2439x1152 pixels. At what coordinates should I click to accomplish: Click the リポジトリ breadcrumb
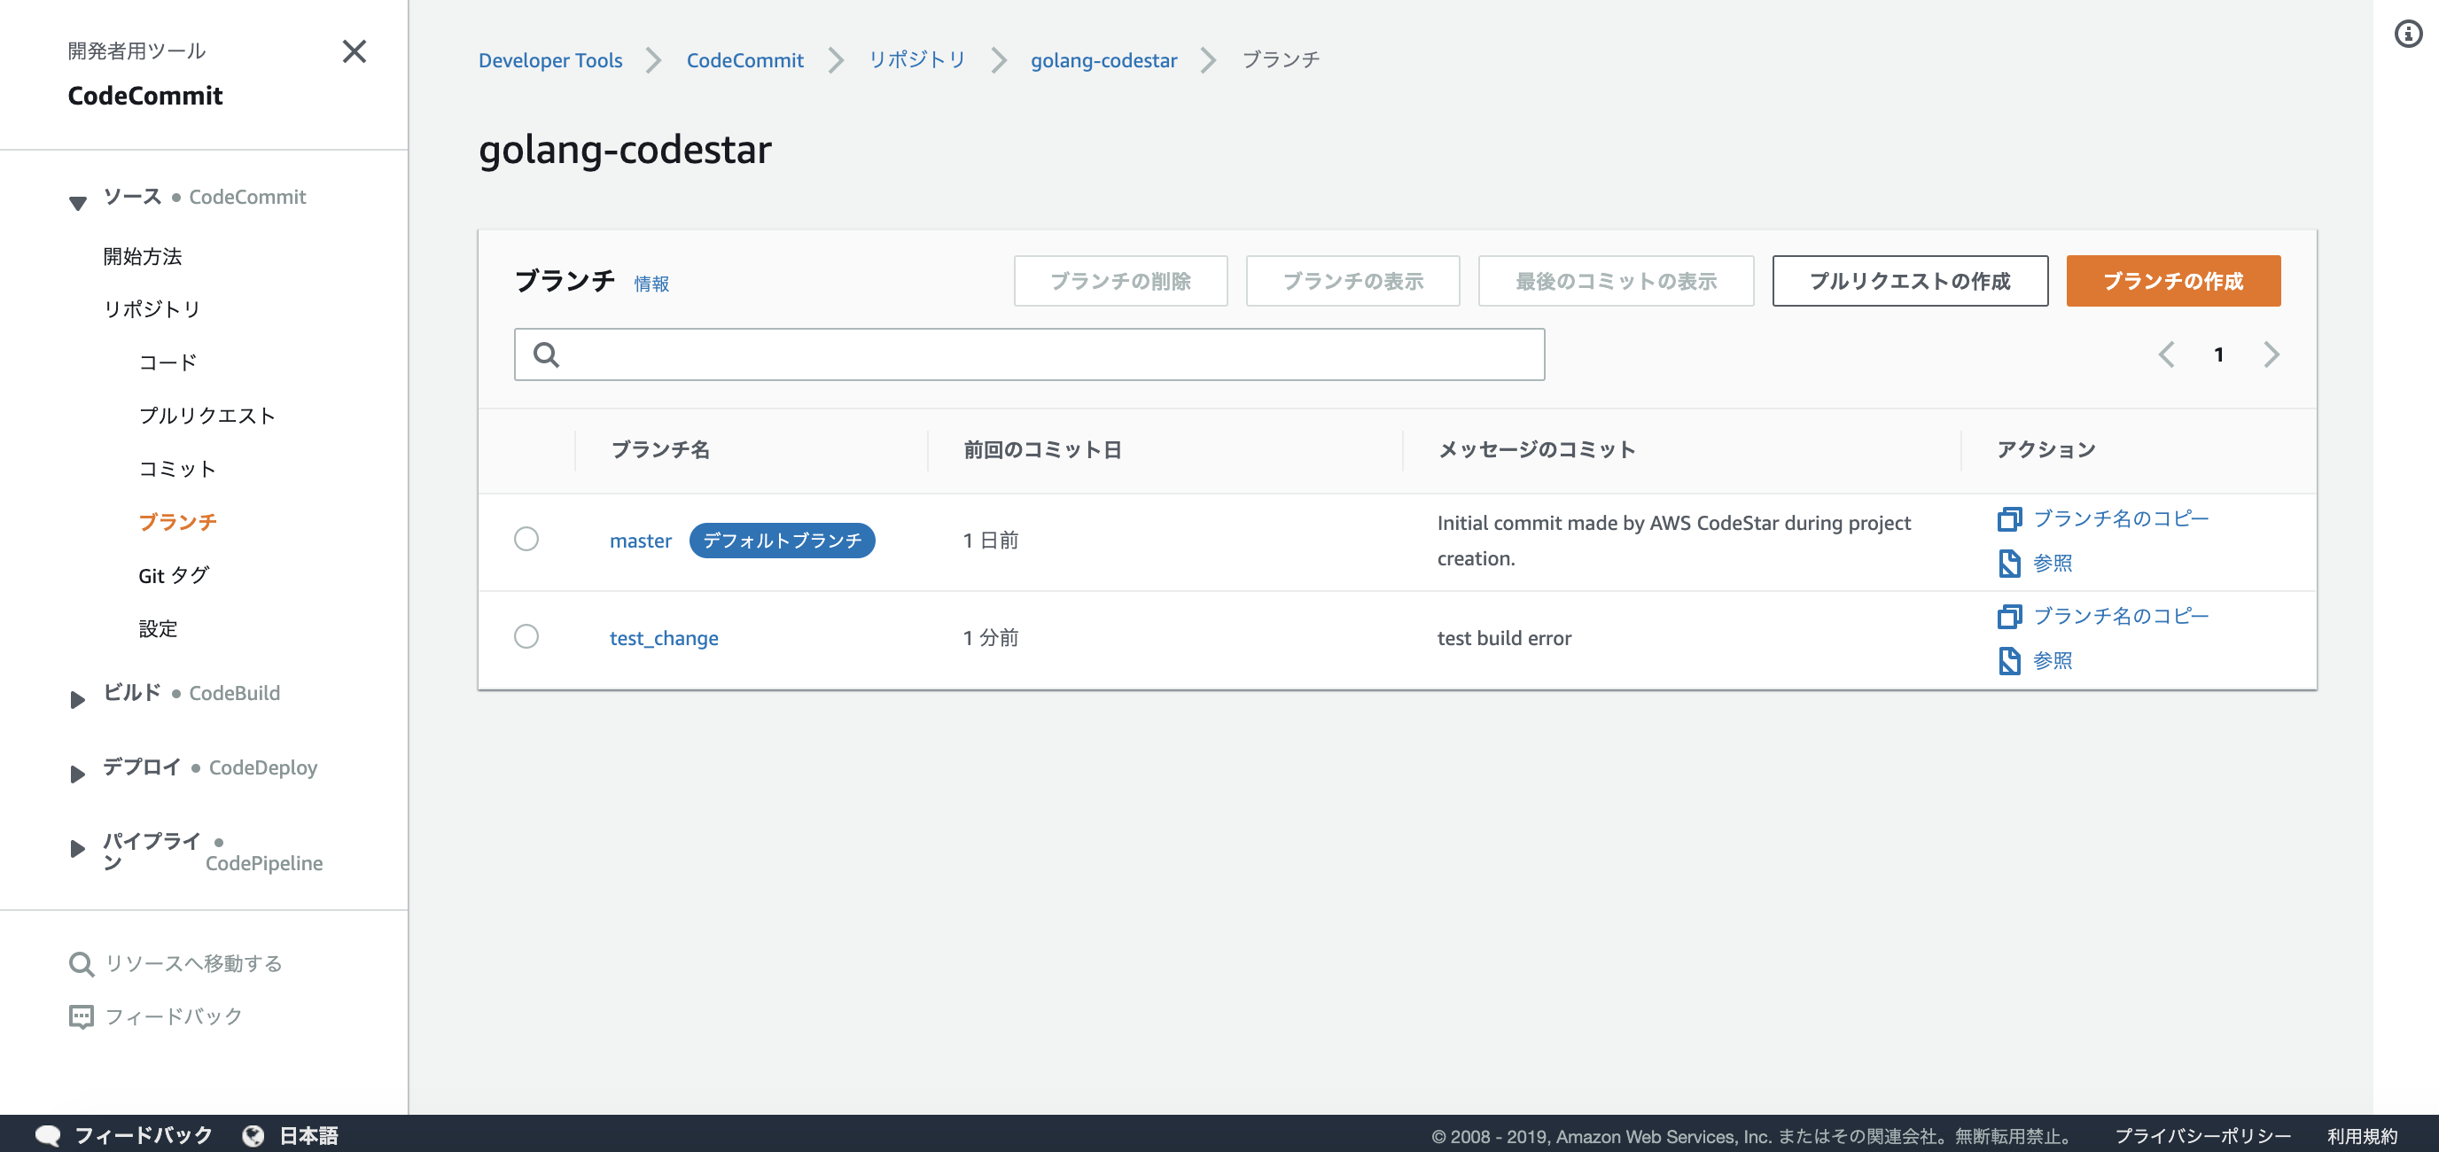[x=916, y=59]
